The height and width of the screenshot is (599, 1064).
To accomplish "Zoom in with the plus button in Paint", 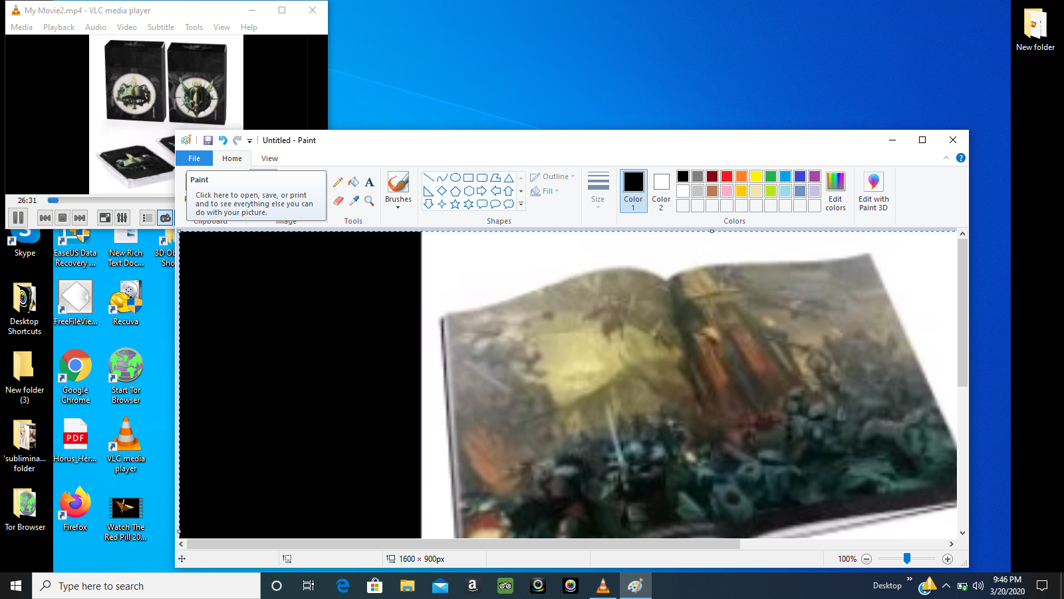I will click(x=948, y=559).
